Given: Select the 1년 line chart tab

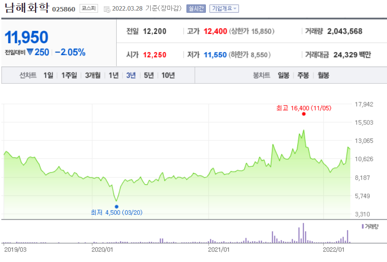Looking at the screenshot, I should pos(114,75).
